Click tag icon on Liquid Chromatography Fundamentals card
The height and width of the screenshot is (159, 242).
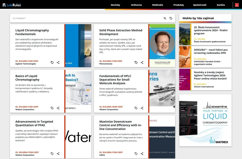click(x=52, y=62)
